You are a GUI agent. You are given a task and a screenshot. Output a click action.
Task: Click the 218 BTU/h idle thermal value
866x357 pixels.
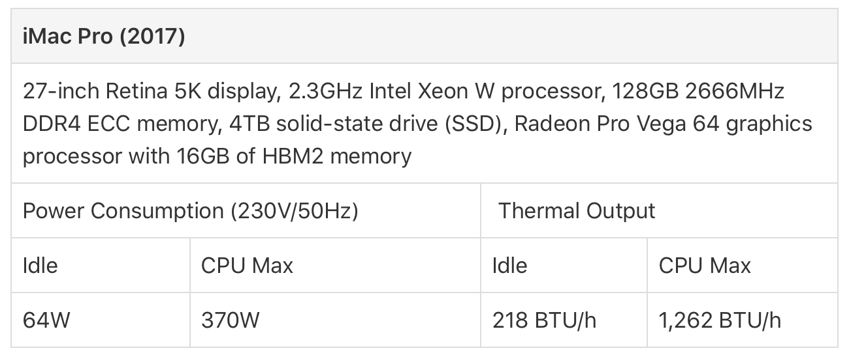point(544,320)
